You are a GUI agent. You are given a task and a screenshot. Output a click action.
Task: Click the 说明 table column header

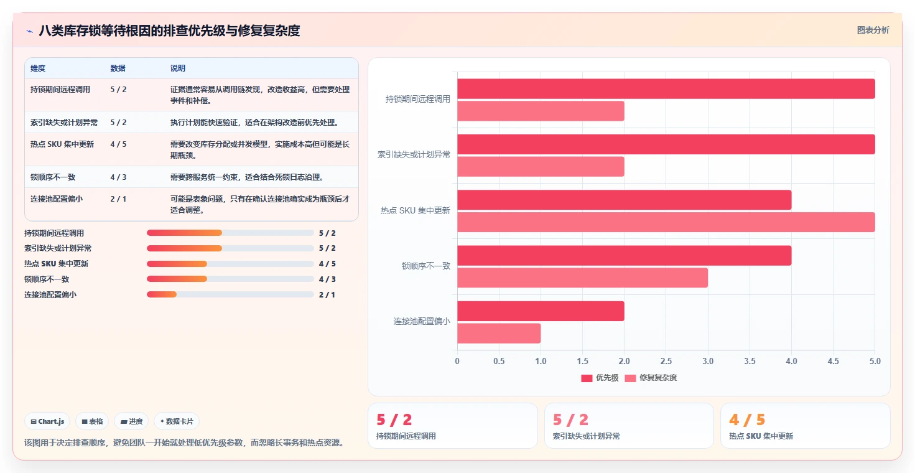pos(178,68)
